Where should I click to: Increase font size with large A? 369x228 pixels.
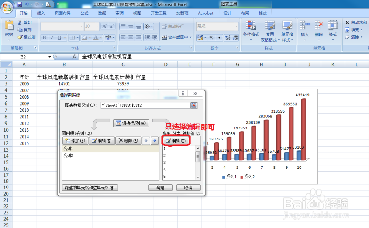click(104, 26)
